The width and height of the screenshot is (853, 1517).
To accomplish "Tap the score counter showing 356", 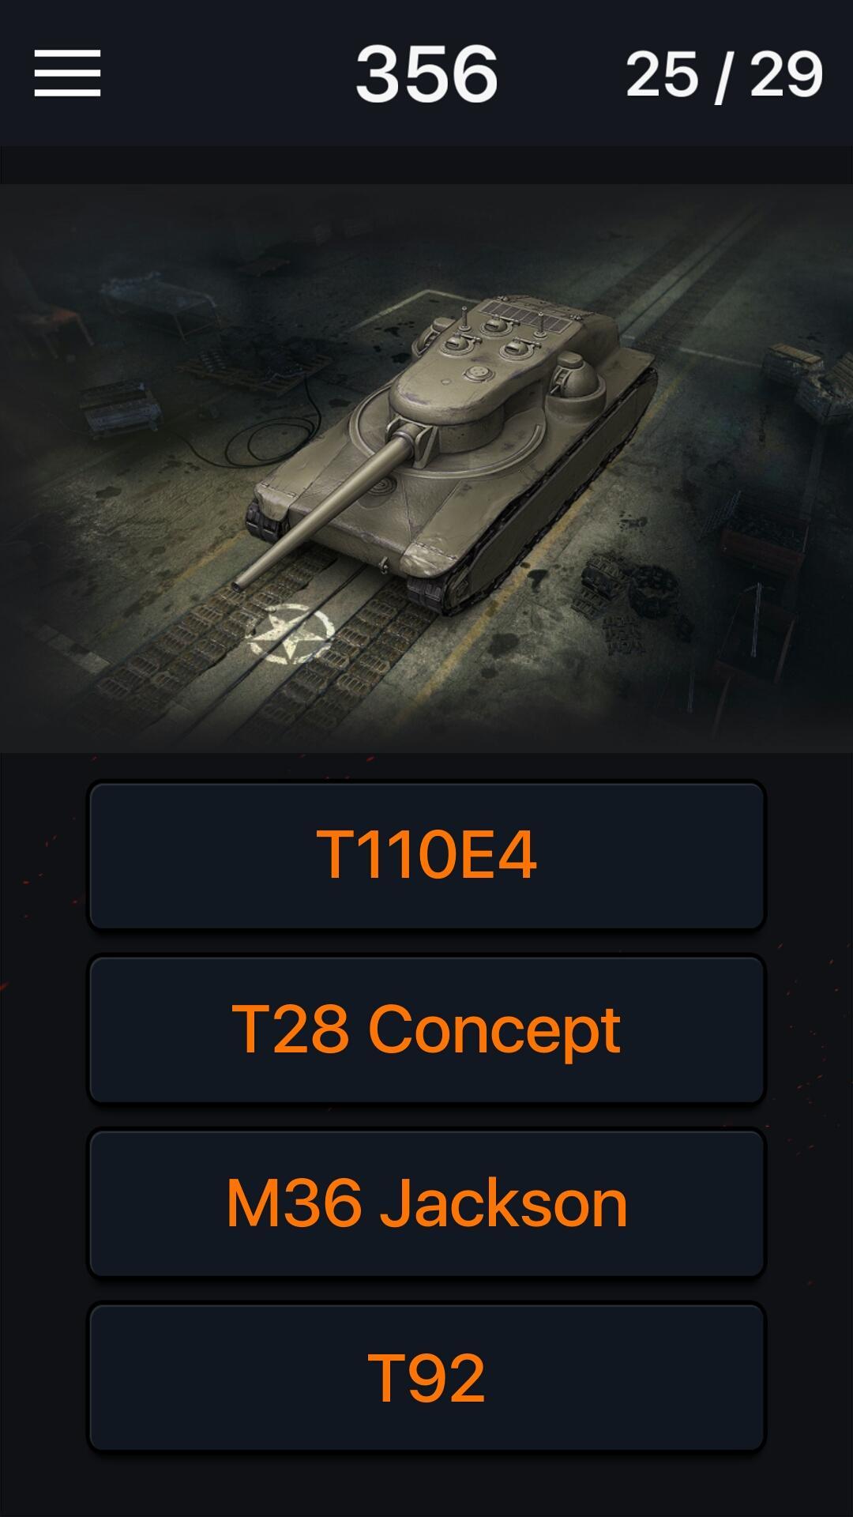I will pyautogui.click(x=426, y=74).
